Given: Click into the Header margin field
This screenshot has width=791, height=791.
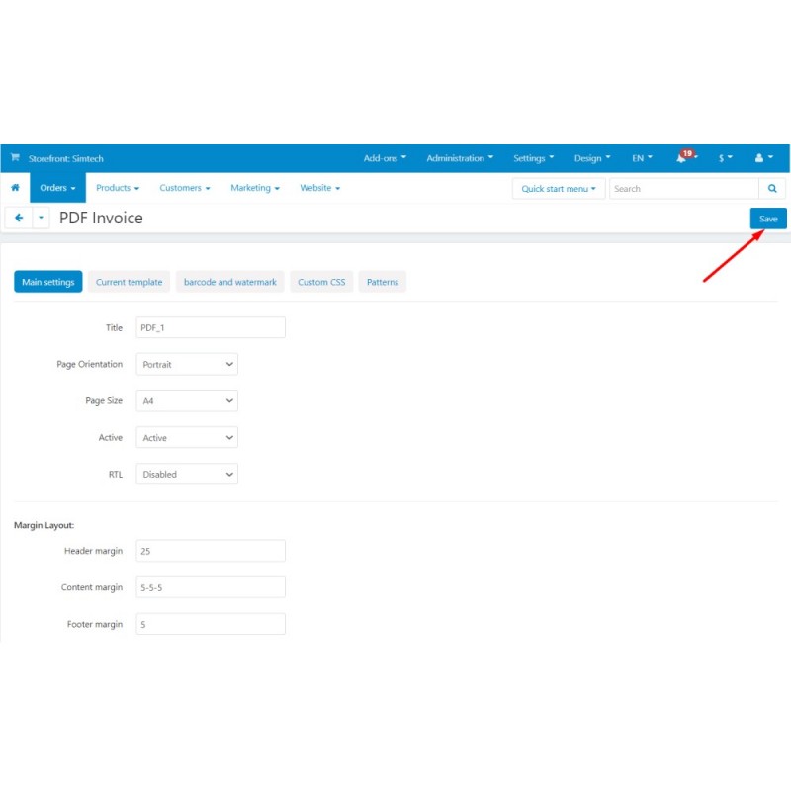Looking at the screenshot, I should [x=211, y=551].
